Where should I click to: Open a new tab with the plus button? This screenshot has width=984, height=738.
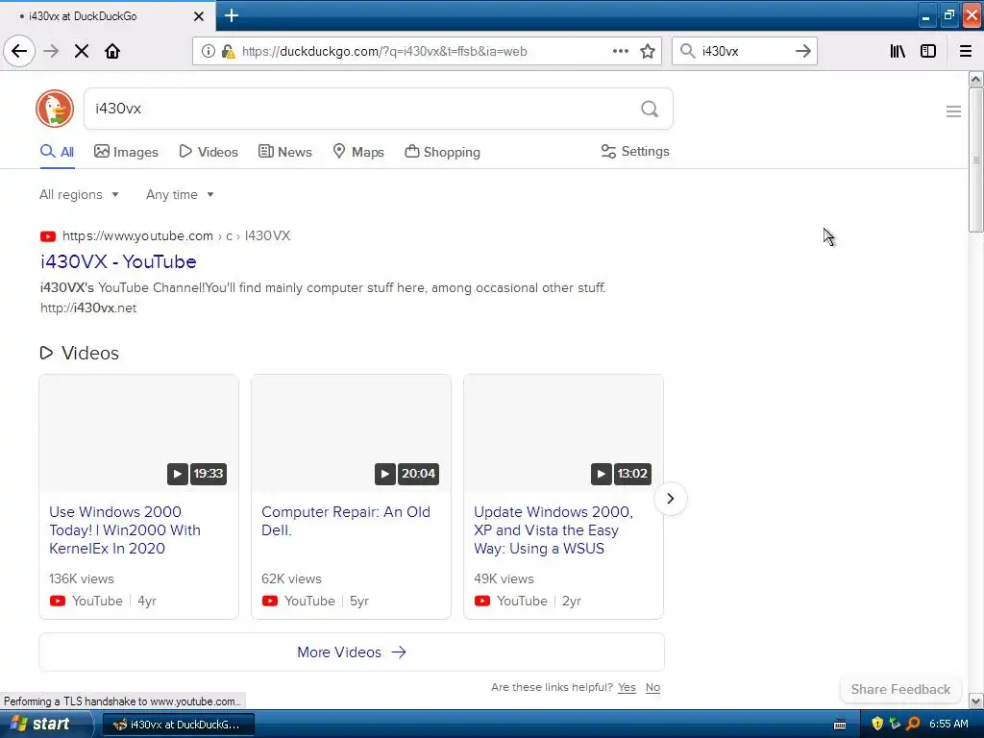tap(231, 15)
